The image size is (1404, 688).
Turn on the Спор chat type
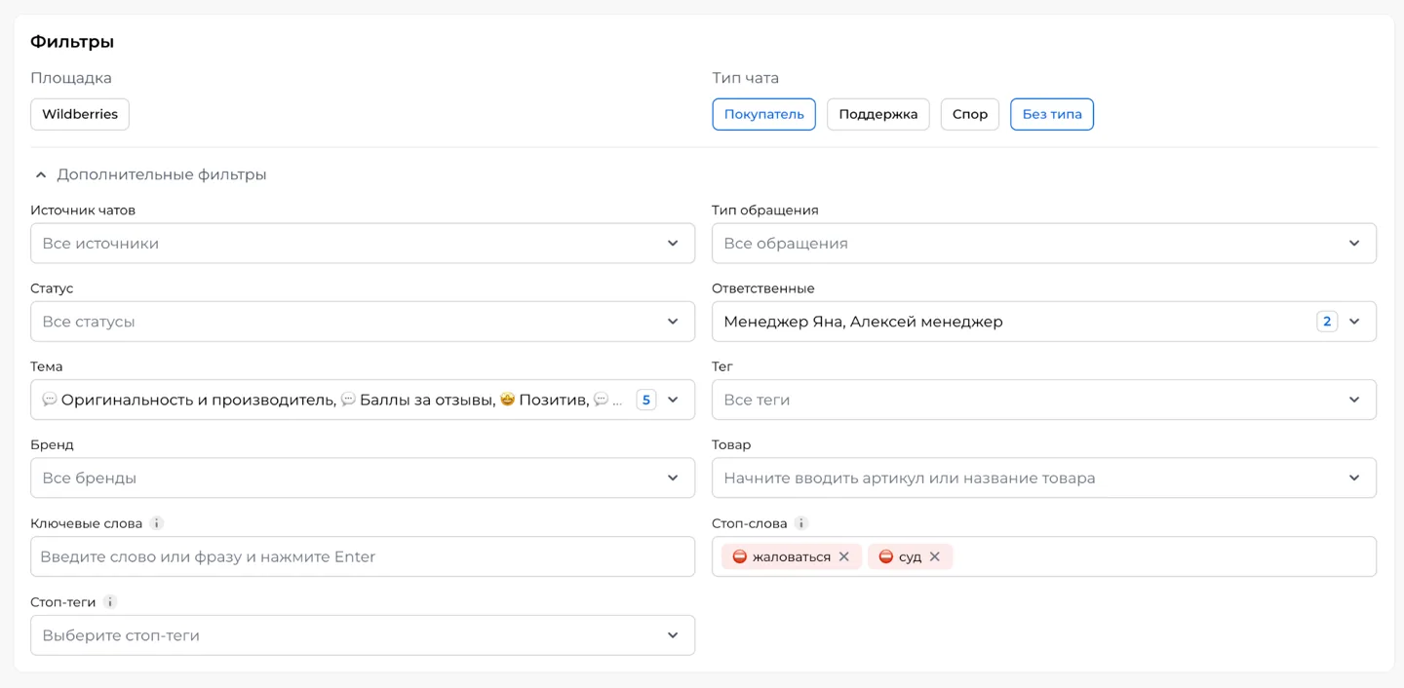click(x=970, y=114)
